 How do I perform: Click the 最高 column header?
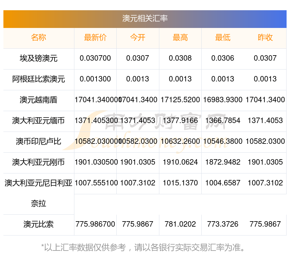click(x=180, y=37)
